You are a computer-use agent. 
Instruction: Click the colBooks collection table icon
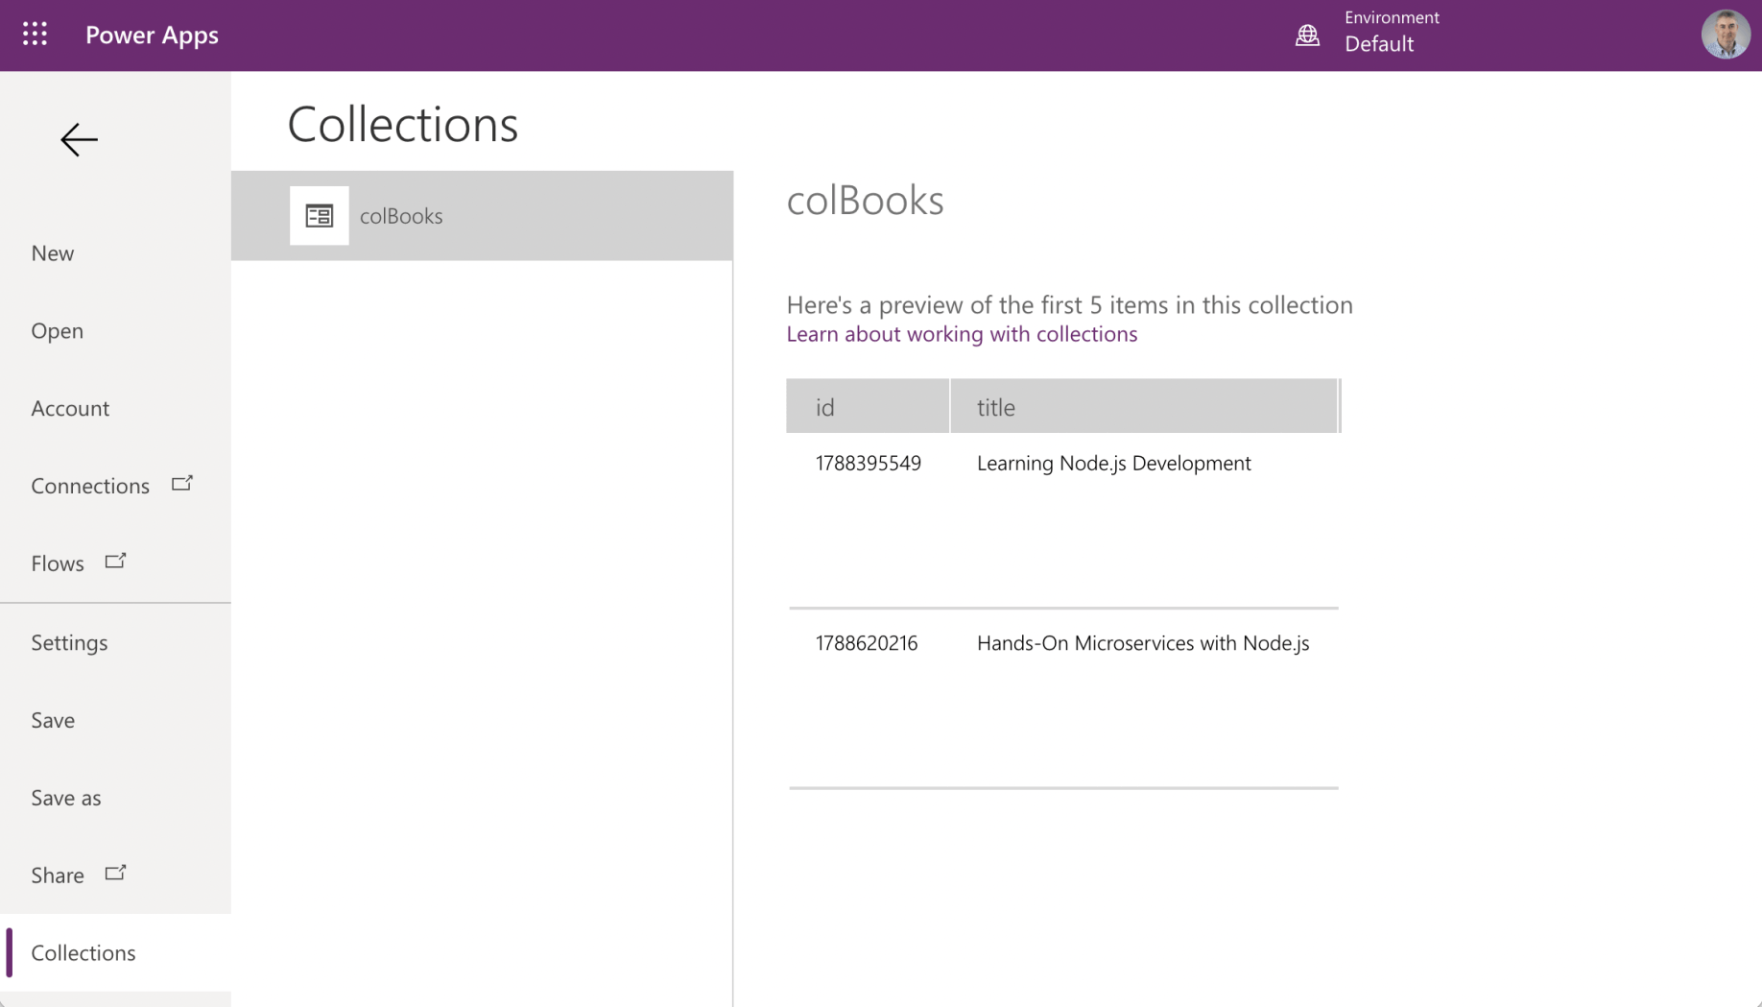click(320, 216)
